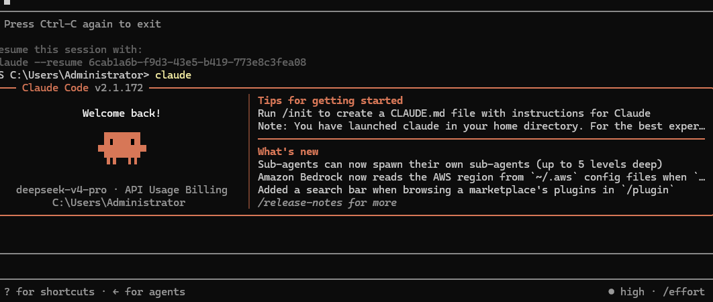Click the What's new heading
The height and width of the screenshot is (302, 713).
click(x=288, y=152)
